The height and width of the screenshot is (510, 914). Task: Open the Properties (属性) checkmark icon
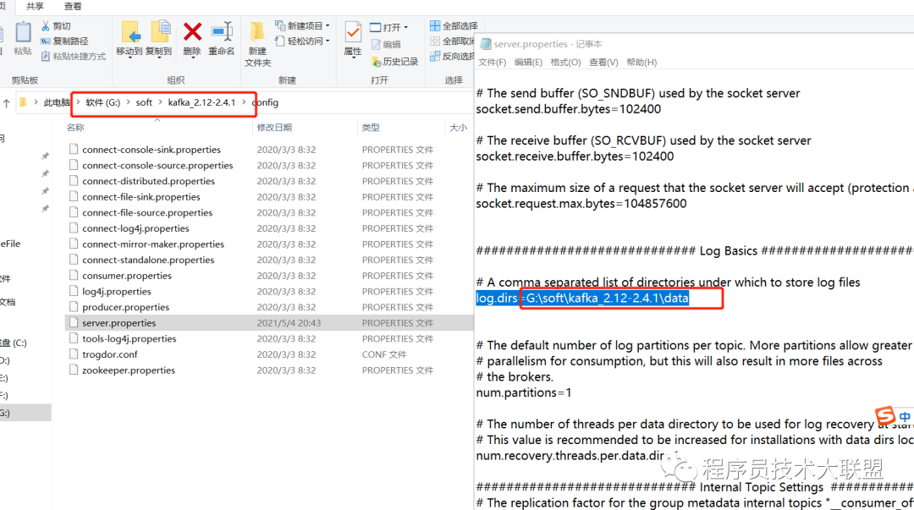[353, 32]
